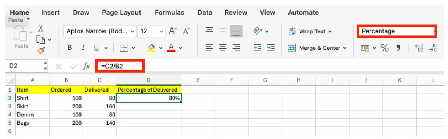Decrease font size with small A

click(x=186, y=32)
